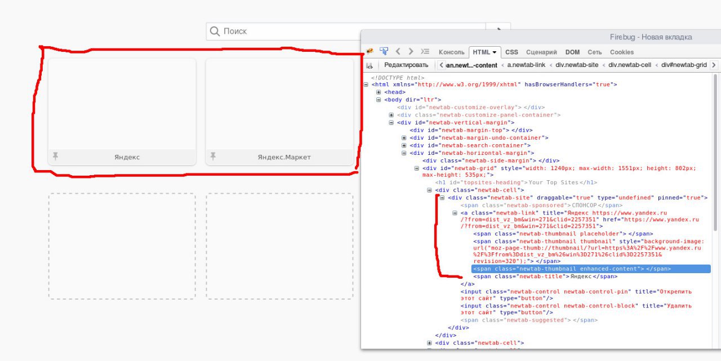Toggle the Firebug command line icon
The height and width of the screenshot is (361, 721).
(425, 51)
